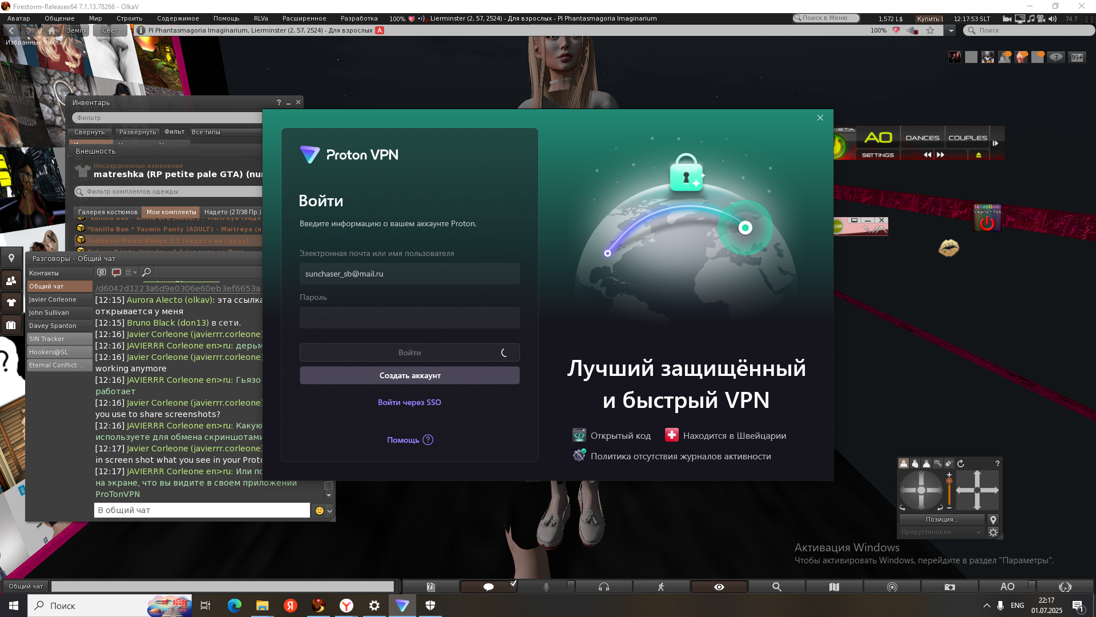Click the Купить L$ button
The image size is (1096, 617).
(929, 19)
